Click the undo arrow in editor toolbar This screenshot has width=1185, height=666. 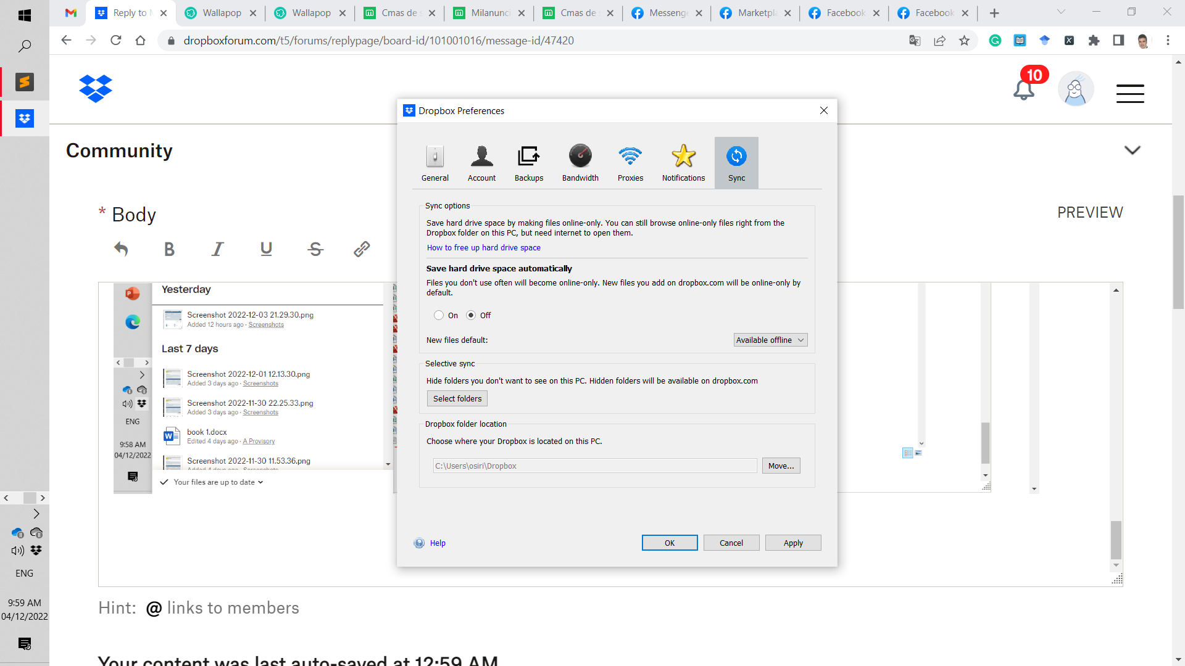pos(121,249)
